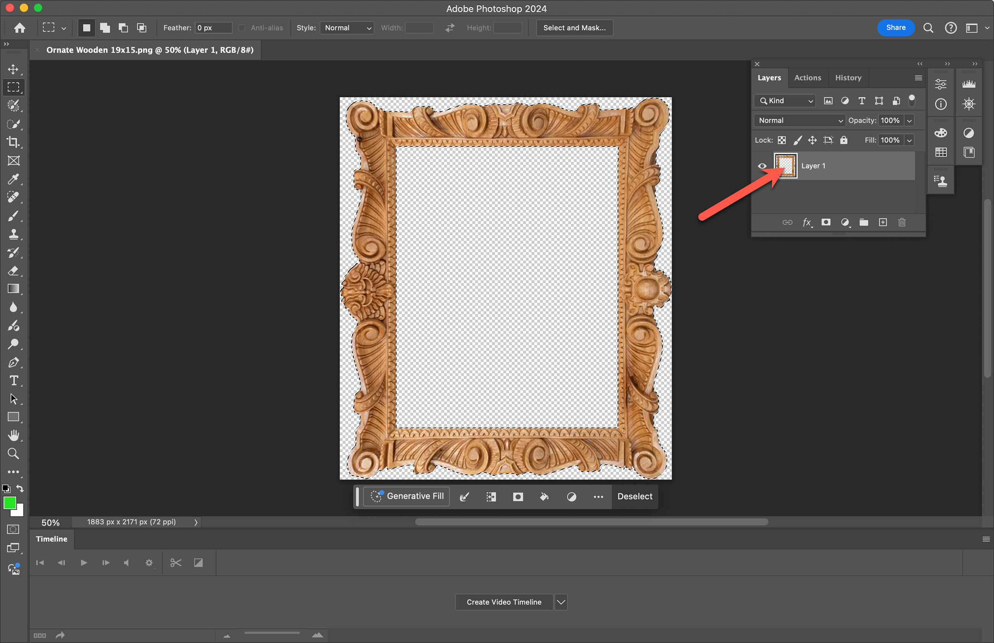Hide Layer 1 with eye icon
994x643 pixels.
(x=762, y=166)
